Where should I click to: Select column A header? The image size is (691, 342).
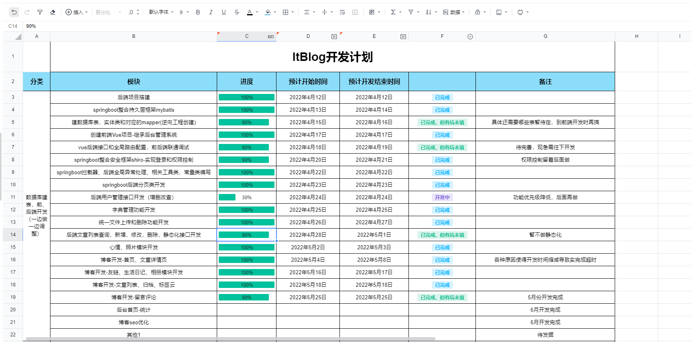click(37, 36)
